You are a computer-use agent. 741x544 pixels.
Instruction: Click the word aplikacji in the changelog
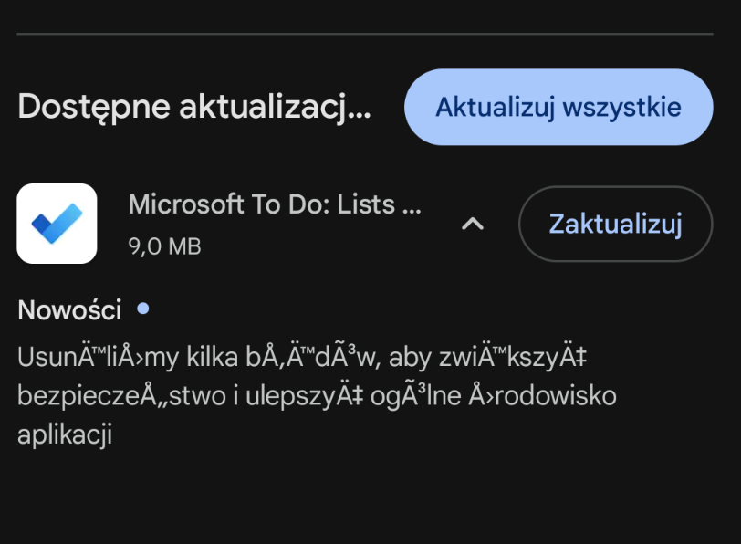click(64, 434)
